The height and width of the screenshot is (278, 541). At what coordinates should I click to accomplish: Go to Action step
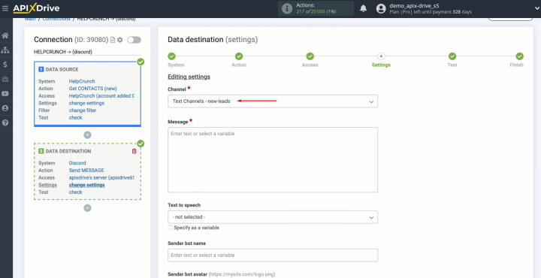pyautogui.click(x=239, y=56)
